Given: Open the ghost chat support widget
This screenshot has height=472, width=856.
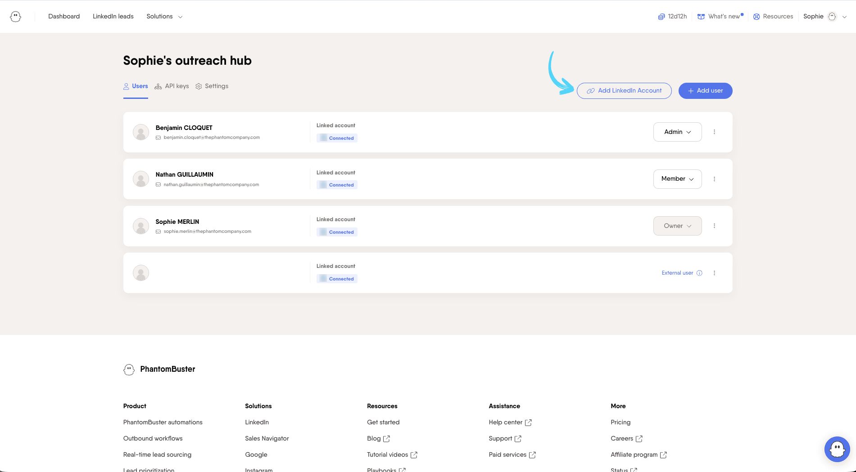Looking at the screenshot, I should click(x=837, y=449).
